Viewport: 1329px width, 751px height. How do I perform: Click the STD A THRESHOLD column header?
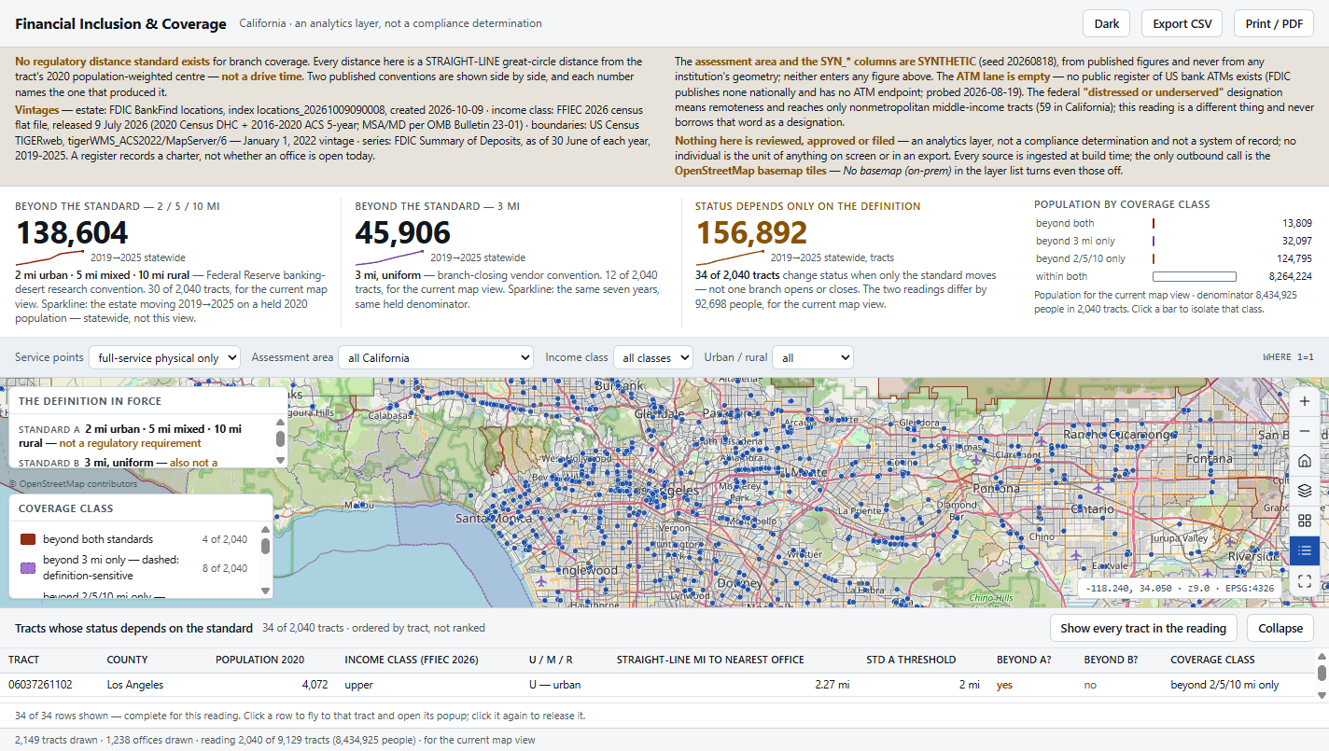(911, 660)
